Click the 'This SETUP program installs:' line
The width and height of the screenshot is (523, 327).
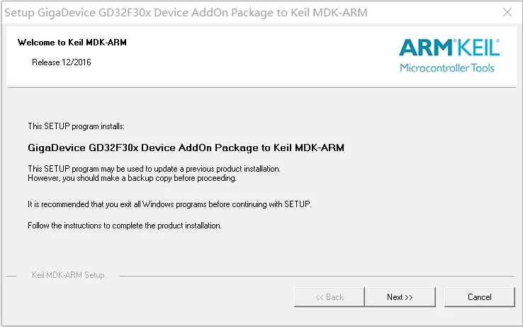click(77, 126)
